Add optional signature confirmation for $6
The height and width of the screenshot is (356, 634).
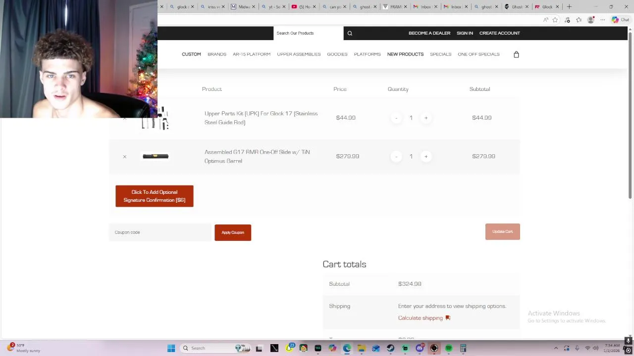pos(155,196)
